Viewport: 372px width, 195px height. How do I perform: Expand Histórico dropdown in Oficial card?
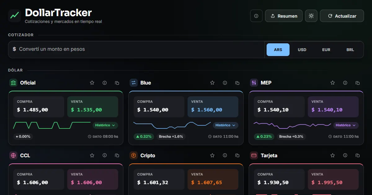click(105, 125)
